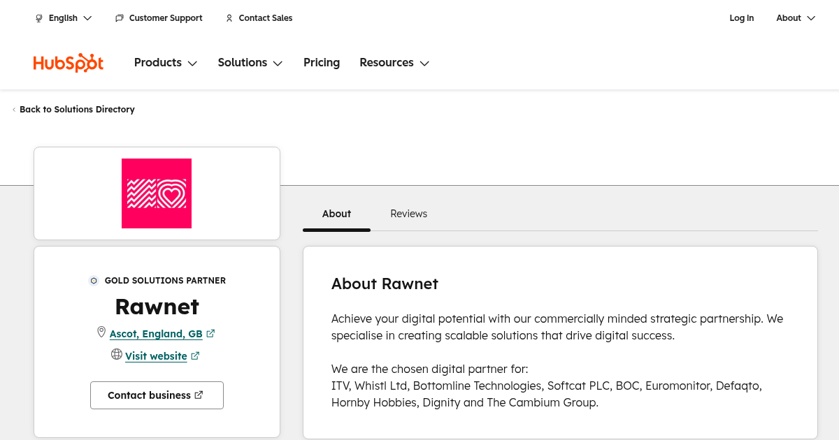Click the Gold Solutions Partner badge icon

pos(94,281)
